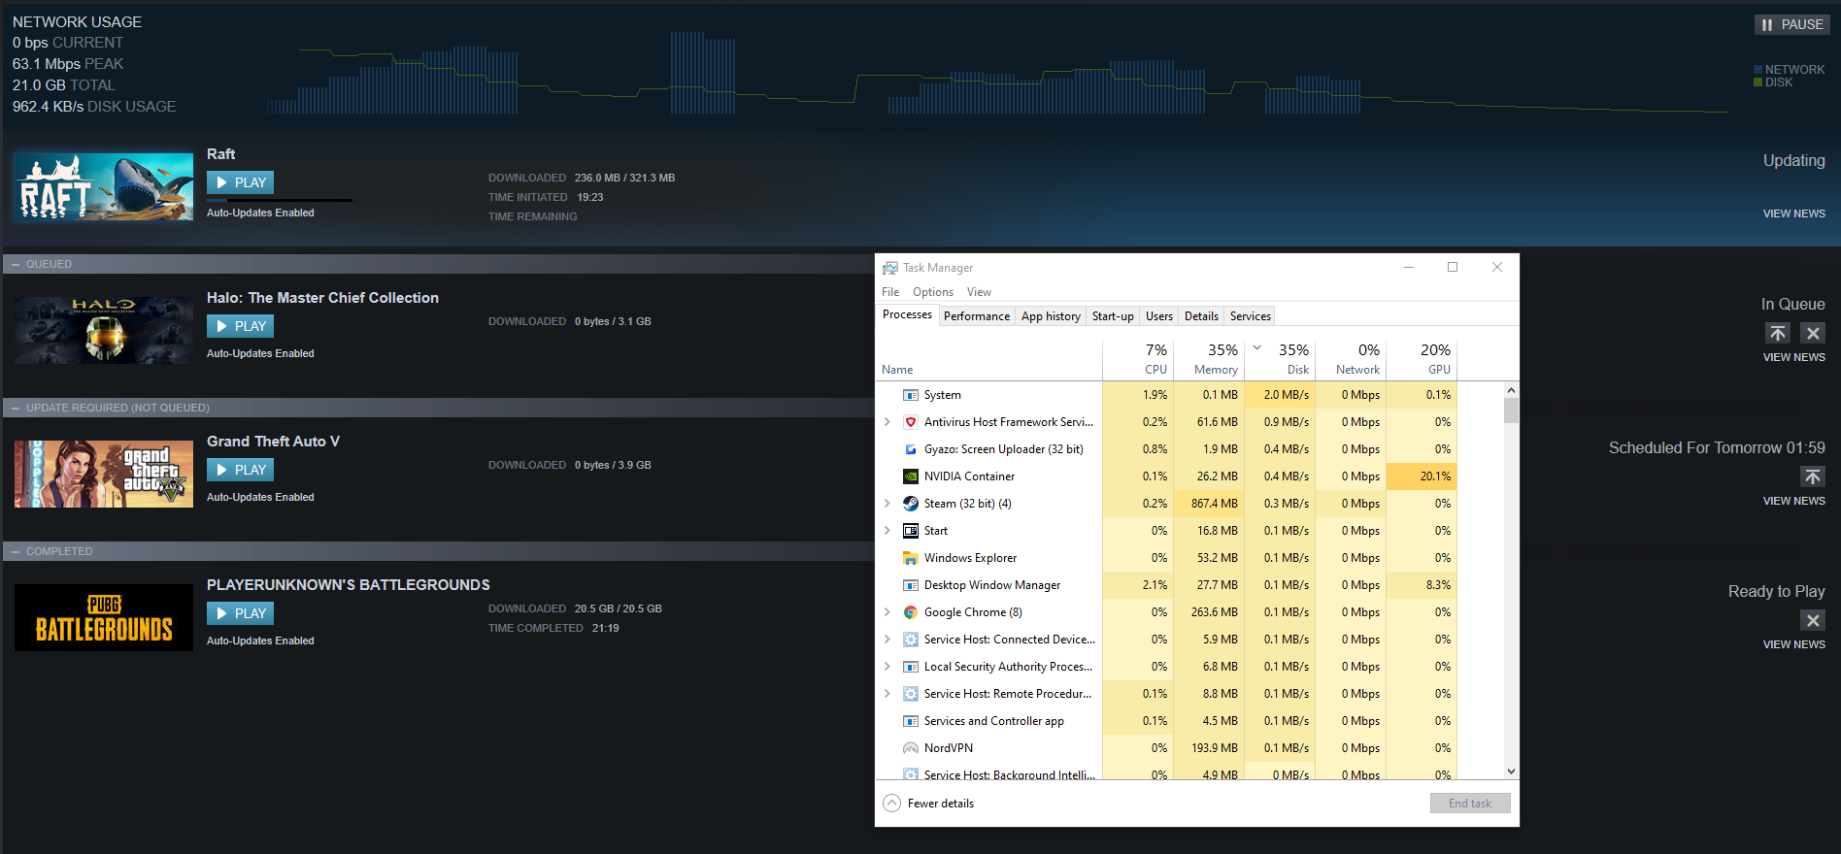Select the Desktop Window Manager icon

[x=911, y=585]
